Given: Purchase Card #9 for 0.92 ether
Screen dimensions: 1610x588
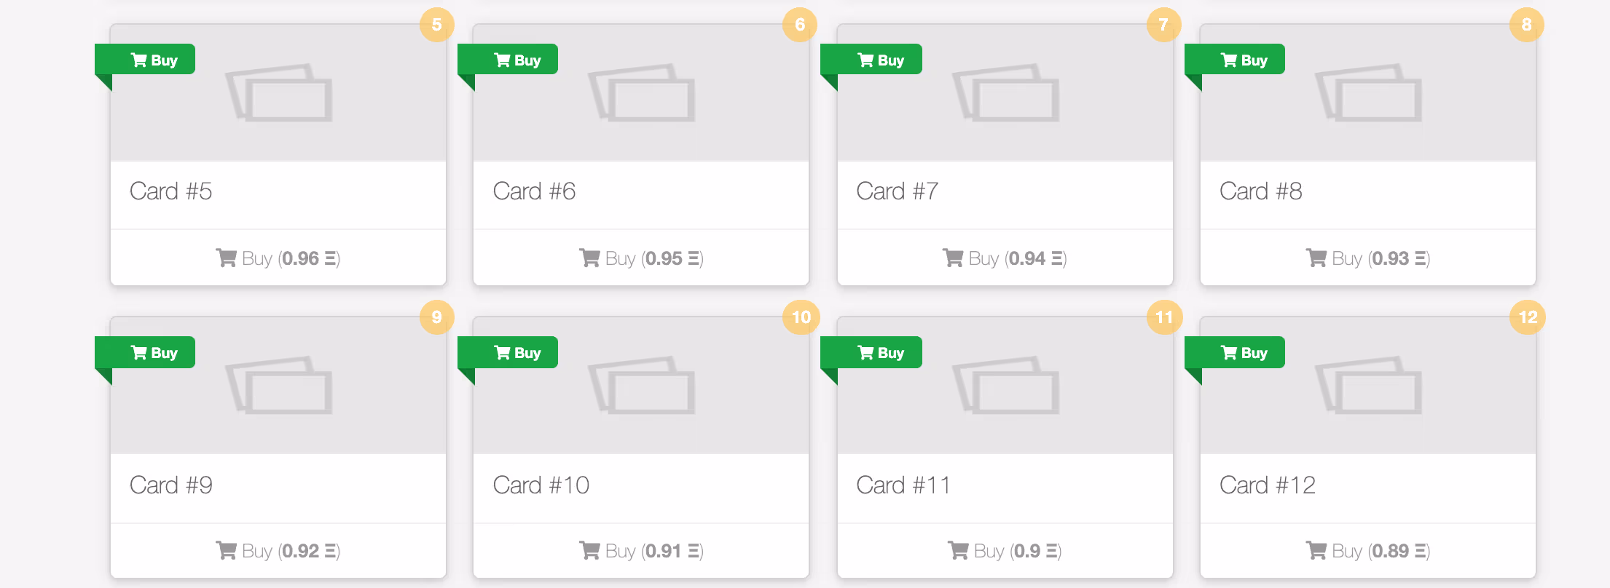Looking at the screenshot, I should point(278,551).
